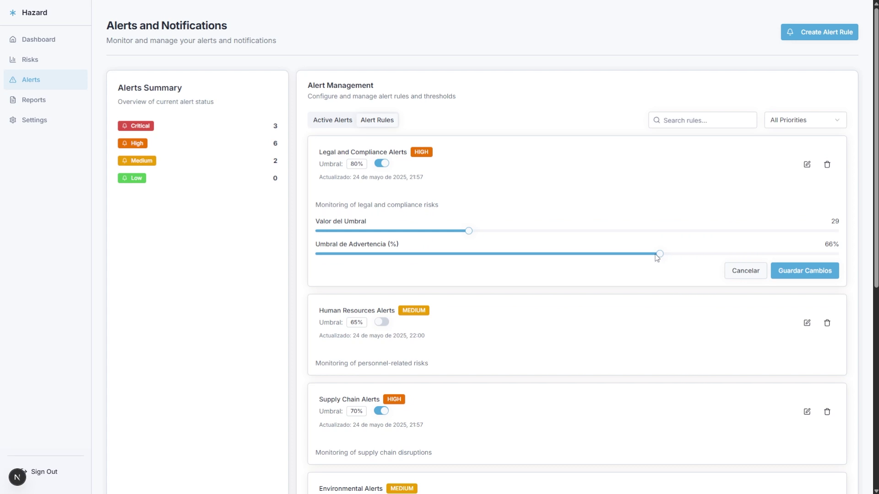Turn off the Supply Chain Alerts switch

[x=381, y=411]
